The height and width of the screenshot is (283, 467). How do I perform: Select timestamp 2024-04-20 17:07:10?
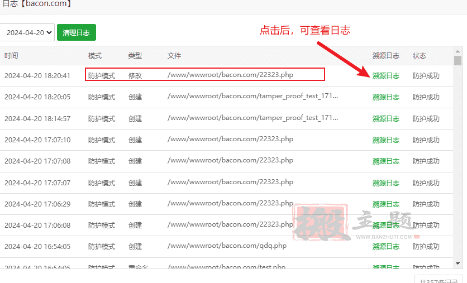[x=37, y=140]
